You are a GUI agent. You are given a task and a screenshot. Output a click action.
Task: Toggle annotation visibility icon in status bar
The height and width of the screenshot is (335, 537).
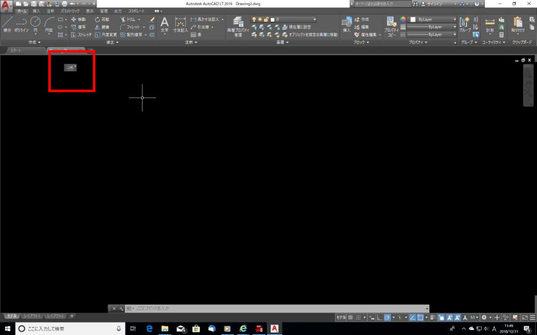pos(449,318)
